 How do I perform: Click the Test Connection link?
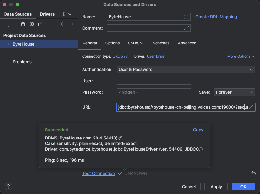click(x=98, y=173)
